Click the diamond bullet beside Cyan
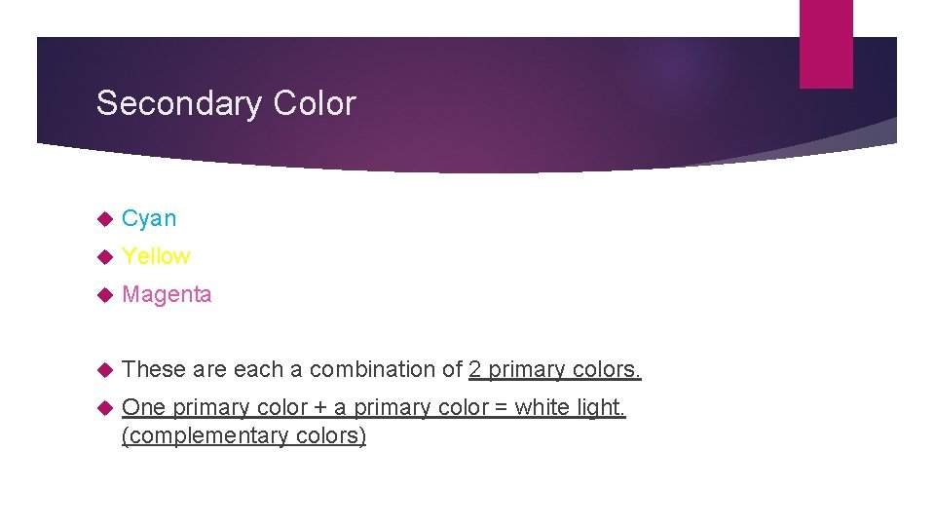The width and height of the screenshot is (935, 526). click(105, 219)
